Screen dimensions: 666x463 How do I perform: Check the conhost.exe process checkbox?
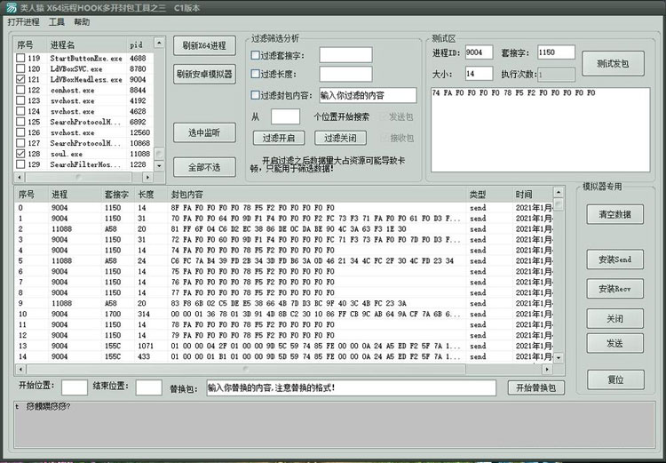[20, 91]
